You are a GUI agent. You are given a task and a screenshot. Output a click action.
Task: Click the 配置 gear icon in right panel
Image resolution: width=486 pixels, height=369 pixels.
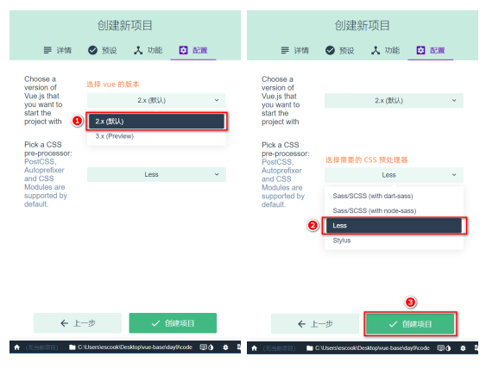pyautogui.click(x=420, y=50)
